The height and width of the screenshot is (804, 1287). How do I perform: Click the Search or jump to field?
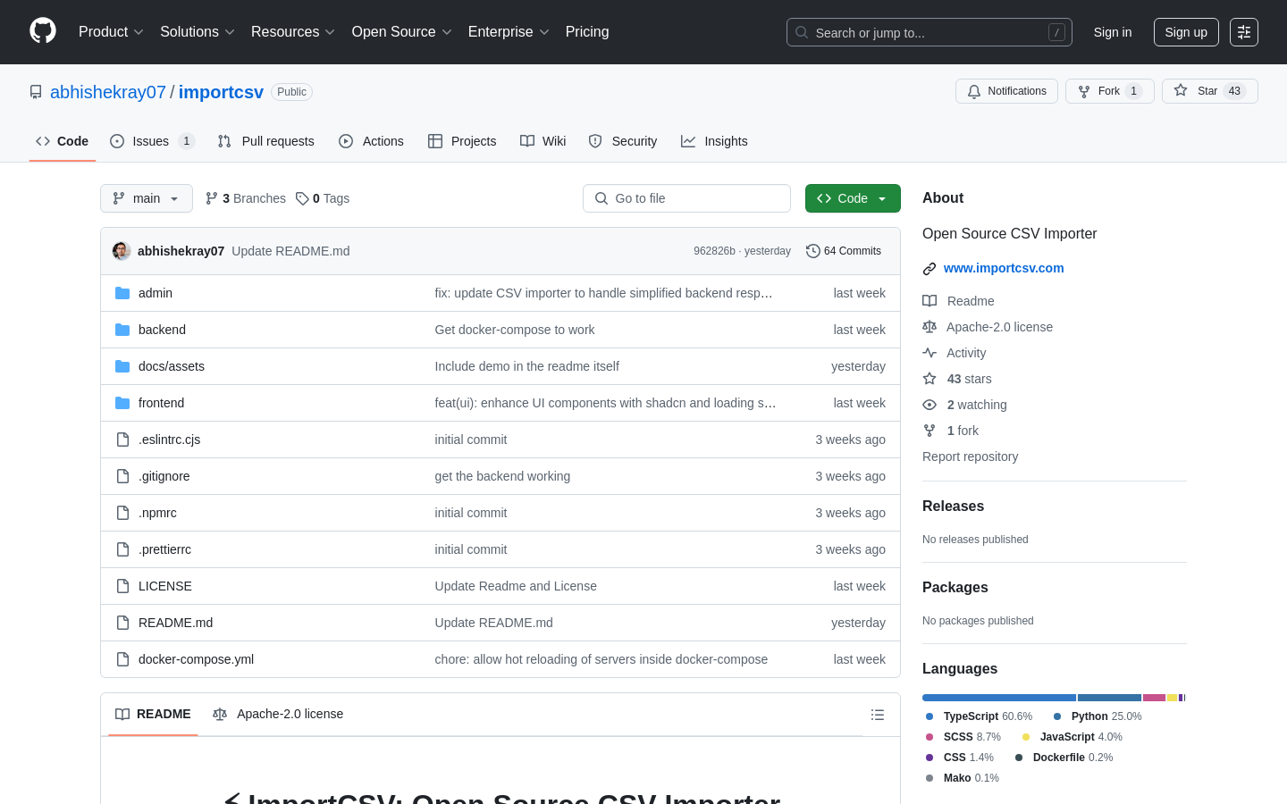[x=929, y=32]
